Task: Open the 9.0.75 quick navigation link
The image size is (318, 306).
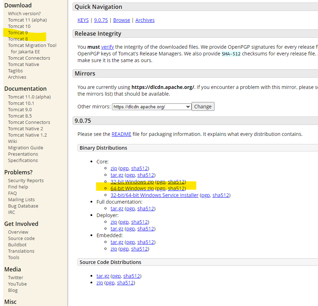Action: [x=101, y=20]
